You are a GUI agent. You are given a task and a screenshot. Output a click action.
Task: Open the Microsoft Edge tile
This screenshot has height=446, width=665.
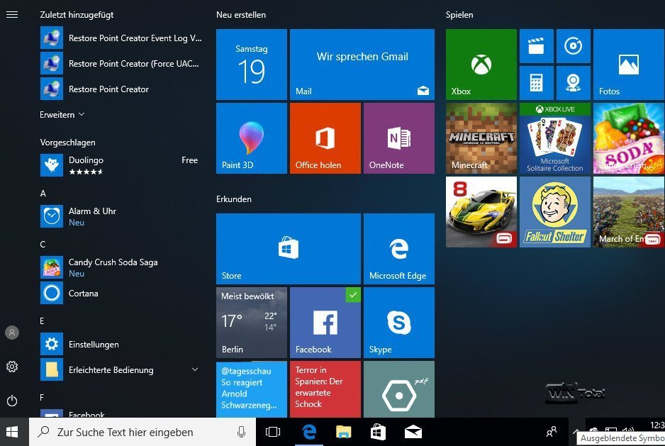click(399, 249)
